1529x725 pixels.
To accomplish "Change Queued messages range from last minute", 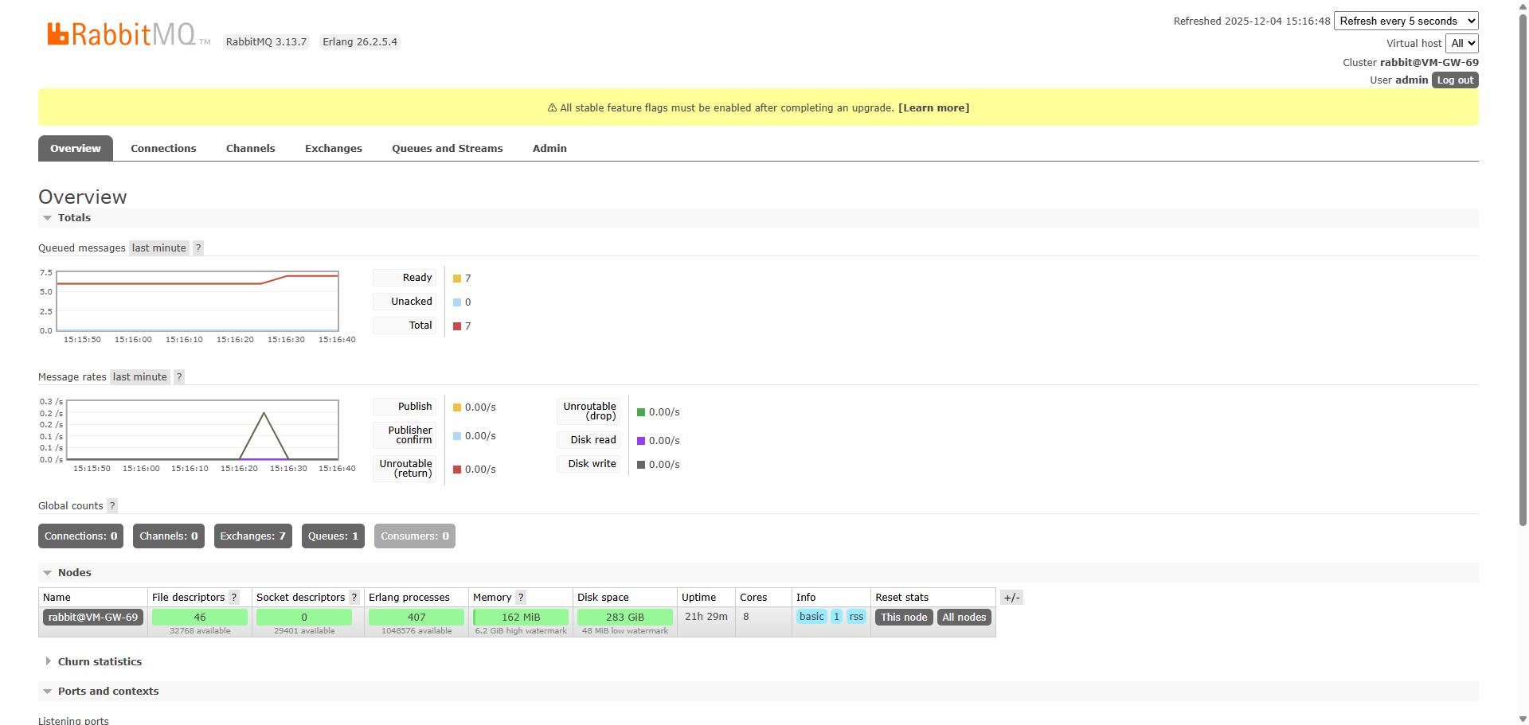I will coord(159,248).
